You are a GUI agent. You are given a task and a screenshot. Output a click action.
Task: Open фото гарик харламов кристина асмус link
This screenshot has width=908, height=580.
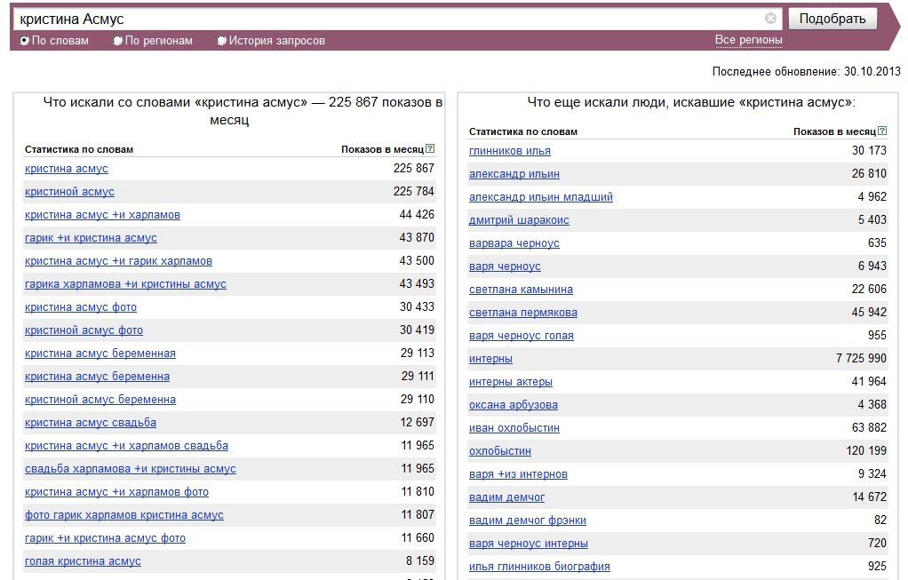tap(123, 515)
